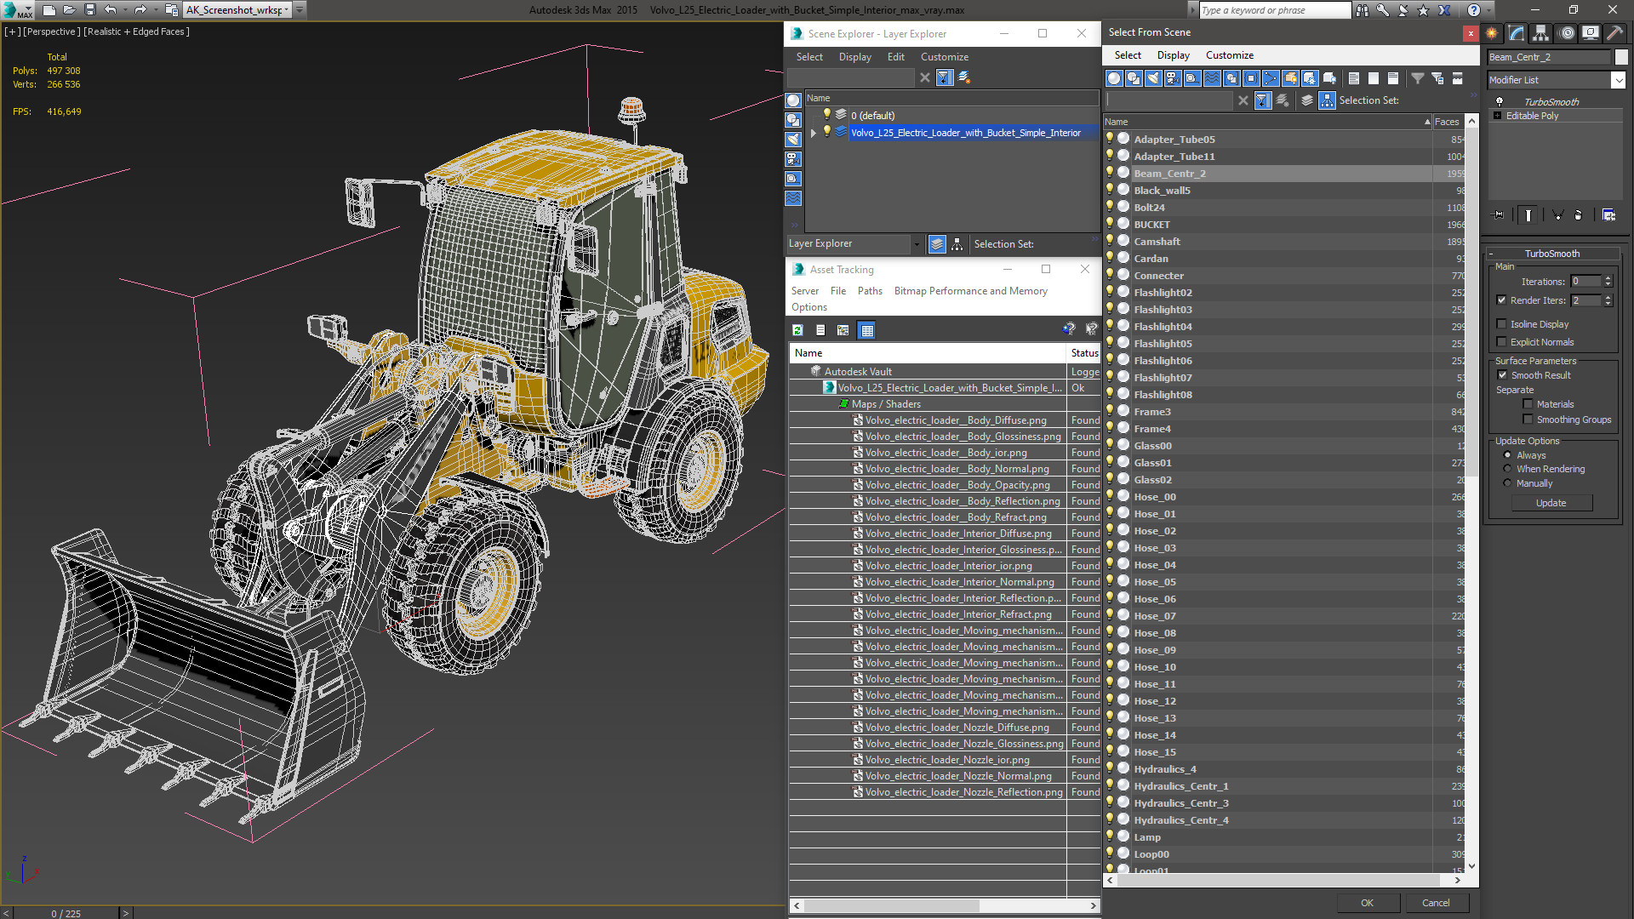Click Cancel in Select From Scene

(1436, 903)
